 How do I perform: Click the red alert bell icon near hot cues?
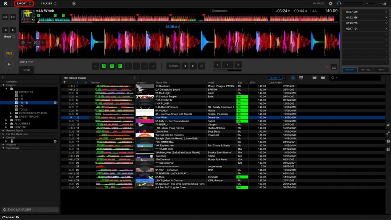328,66
